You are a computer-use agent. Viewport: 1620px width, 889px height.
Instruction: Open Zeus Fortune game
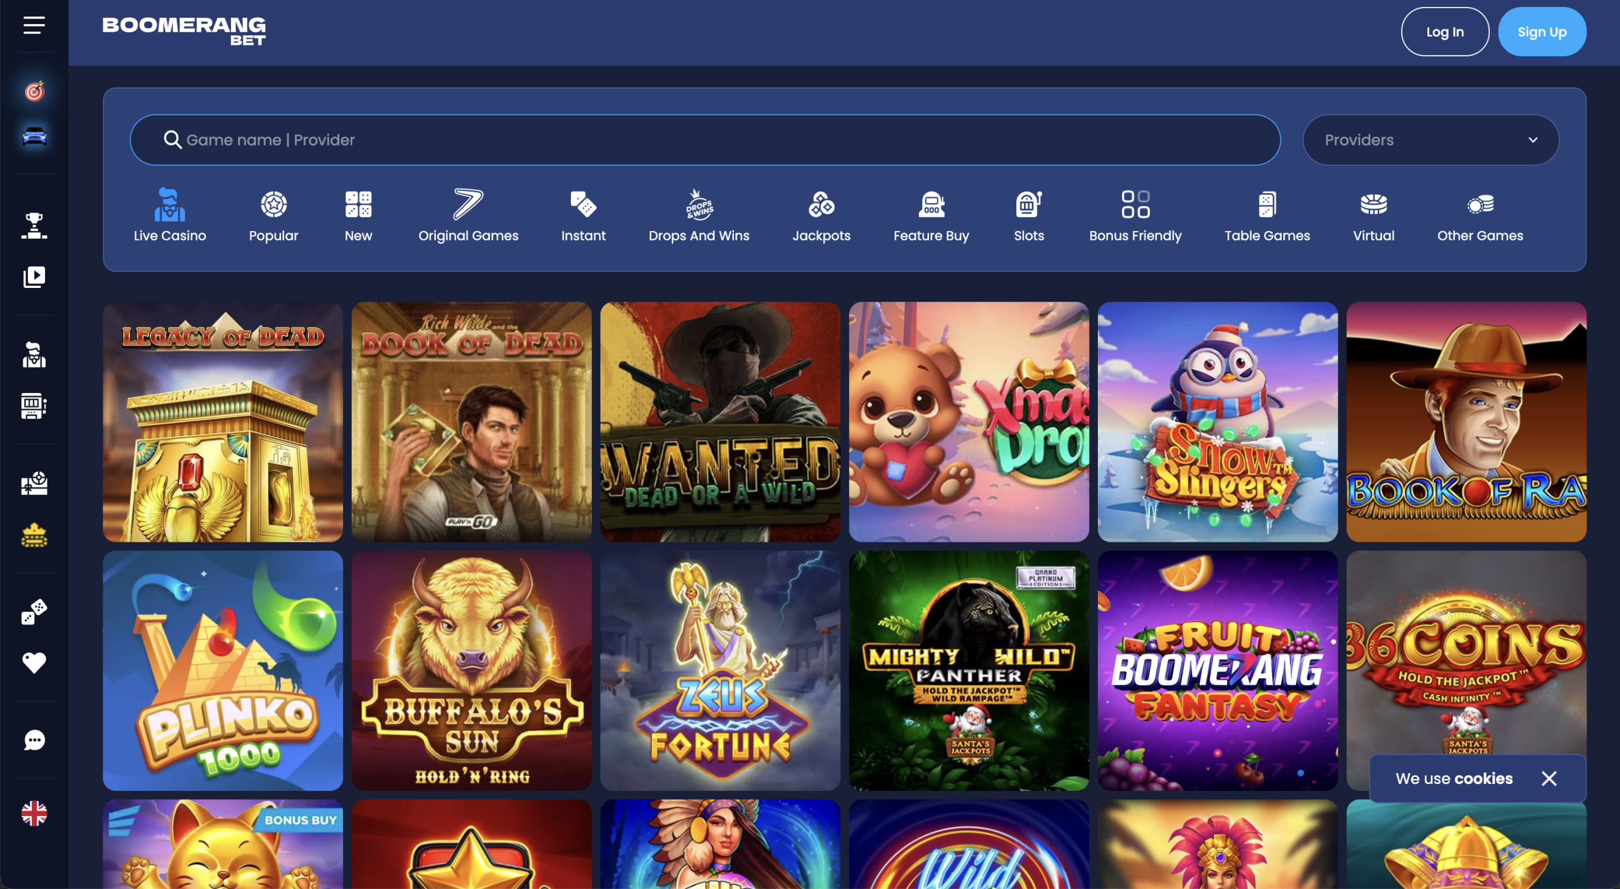[720, 670]
